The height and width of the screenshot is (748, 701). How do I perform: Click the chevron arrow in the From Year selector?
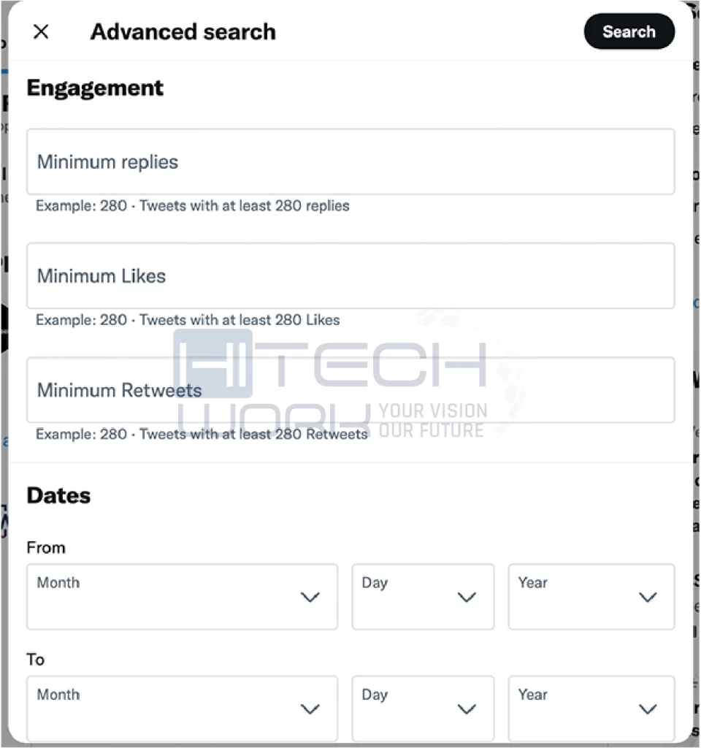[648, 598]
